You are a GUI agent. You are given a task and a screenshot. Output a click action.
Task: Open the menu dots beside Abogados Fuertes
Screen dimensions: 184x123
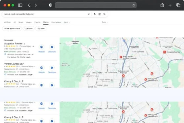pos(24,44)
